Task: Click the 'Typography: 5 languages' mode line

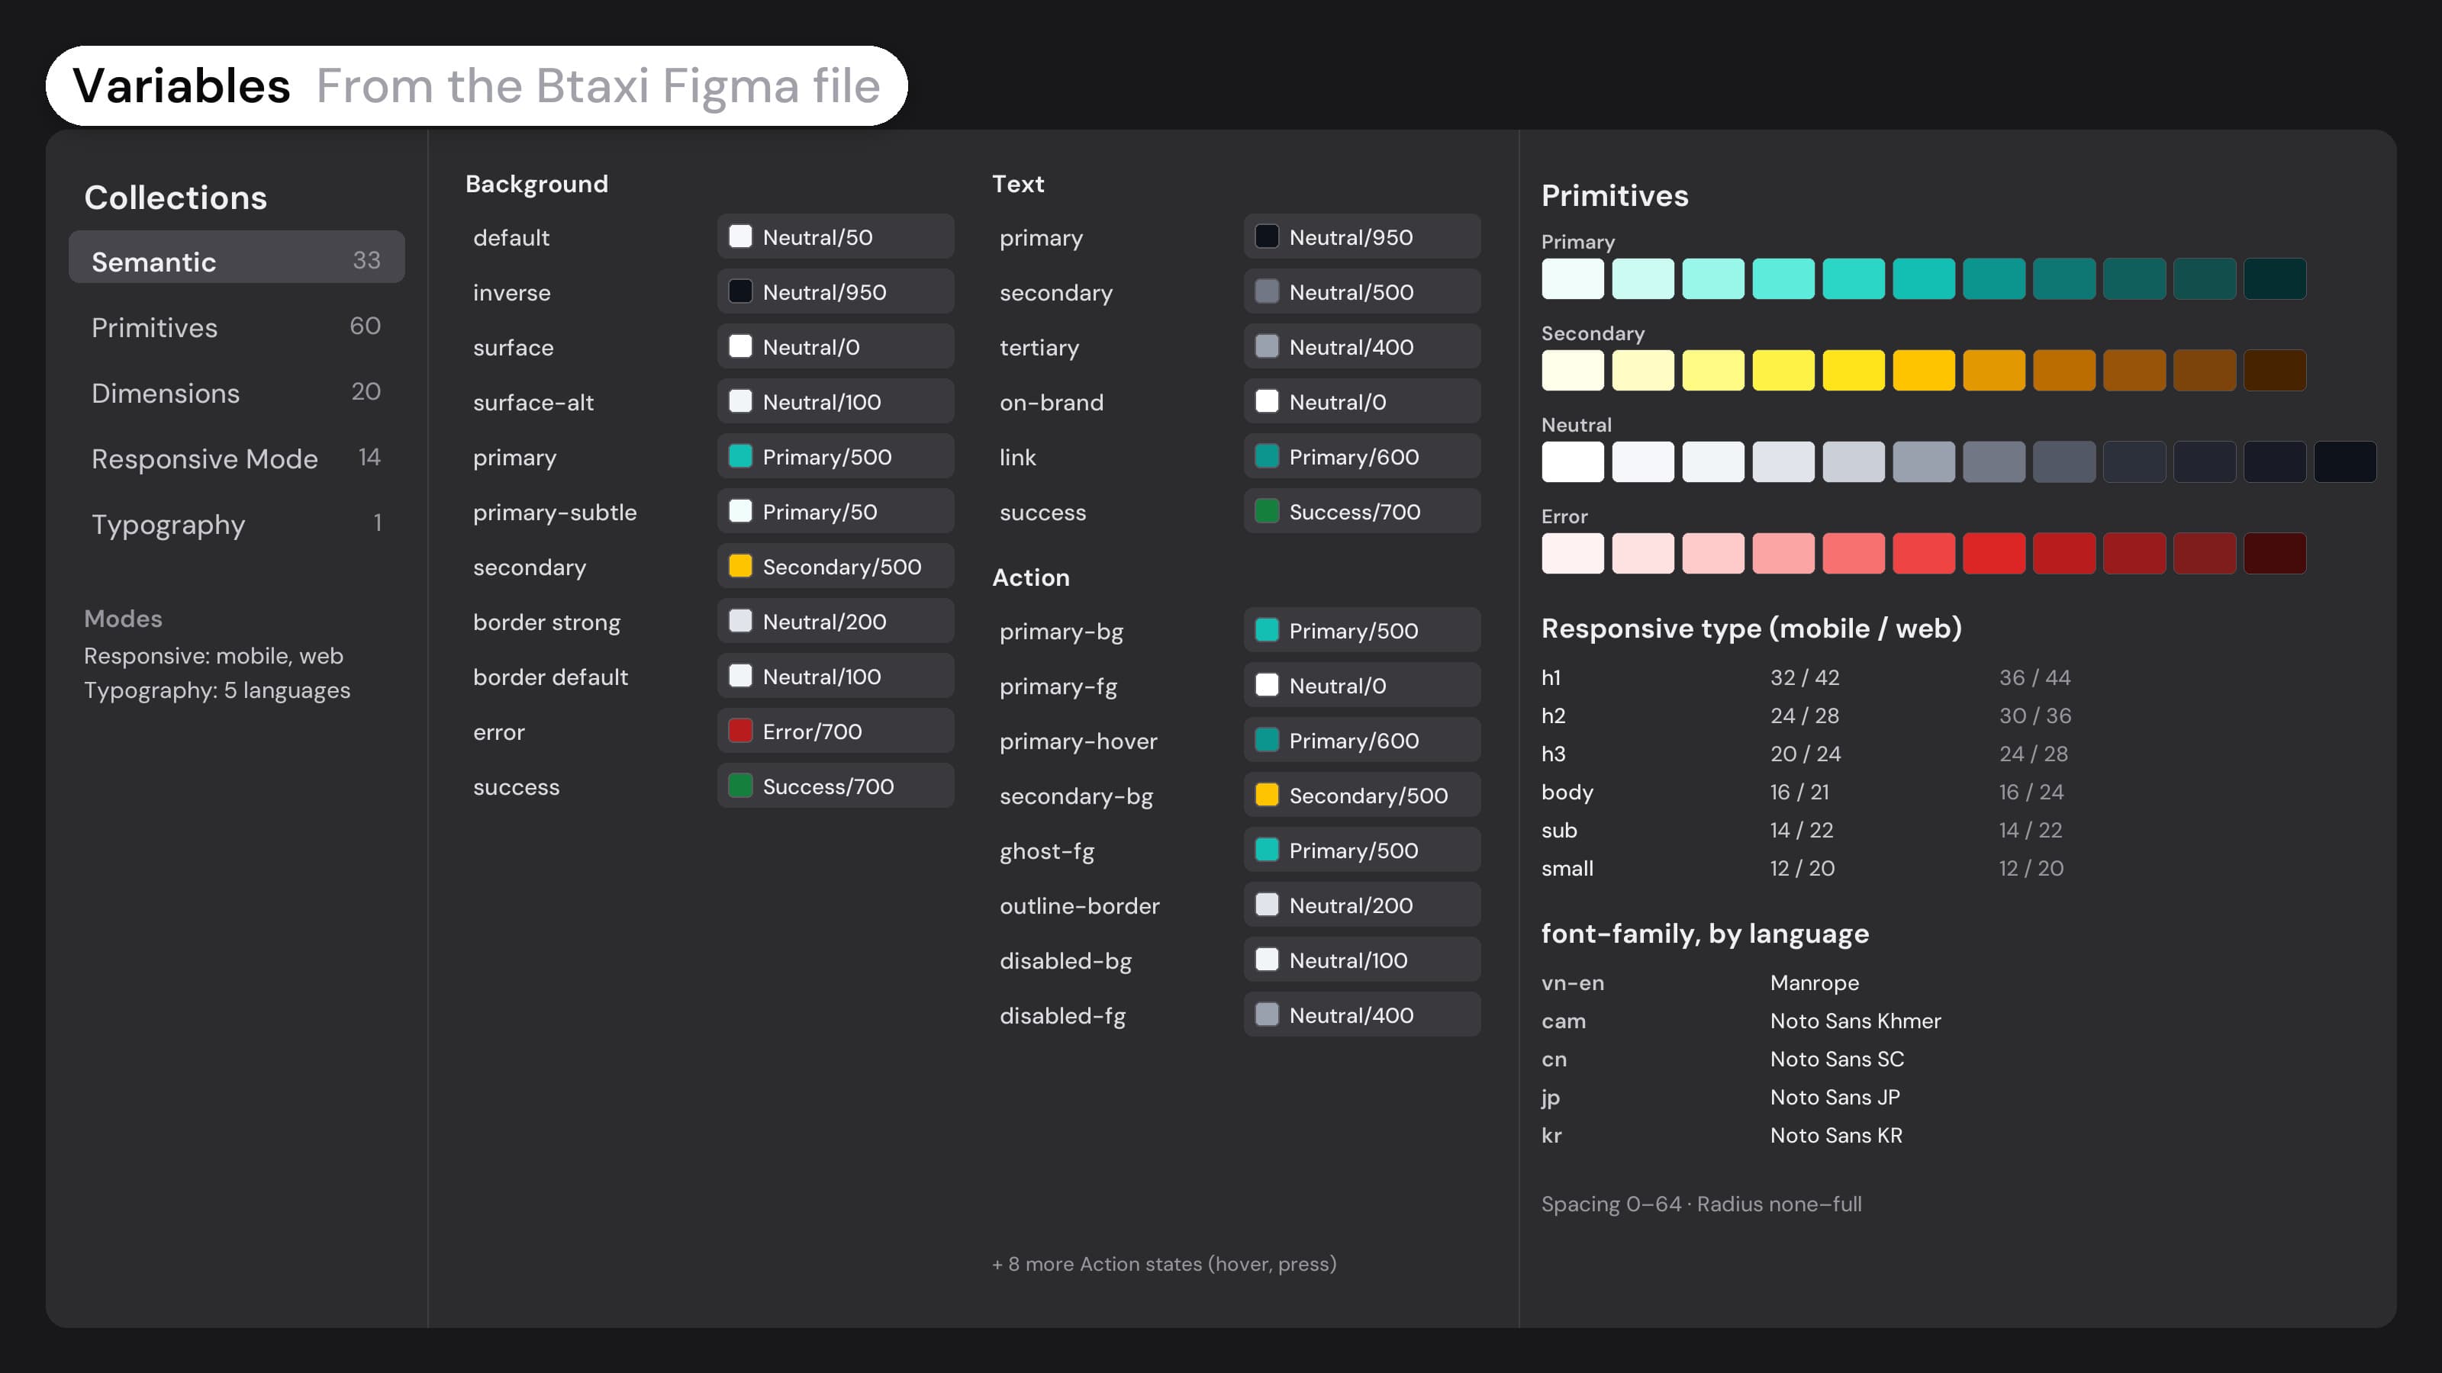Action: (217, 691)
